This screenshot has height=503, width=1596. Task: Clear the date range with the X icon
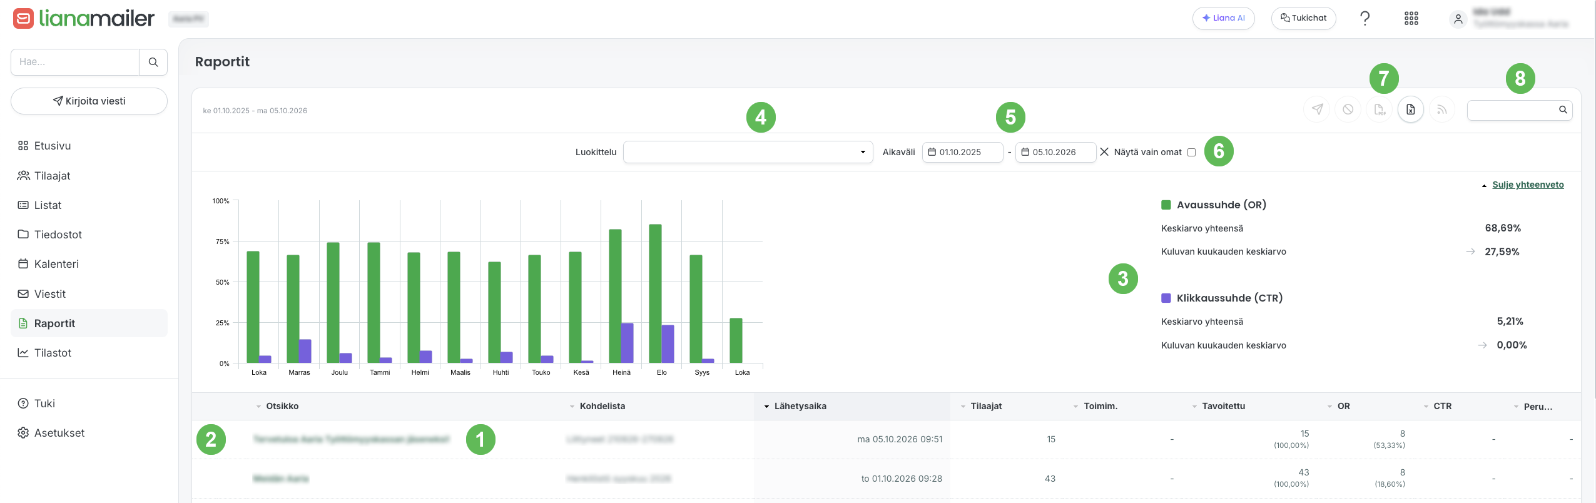coord(1104,152)
